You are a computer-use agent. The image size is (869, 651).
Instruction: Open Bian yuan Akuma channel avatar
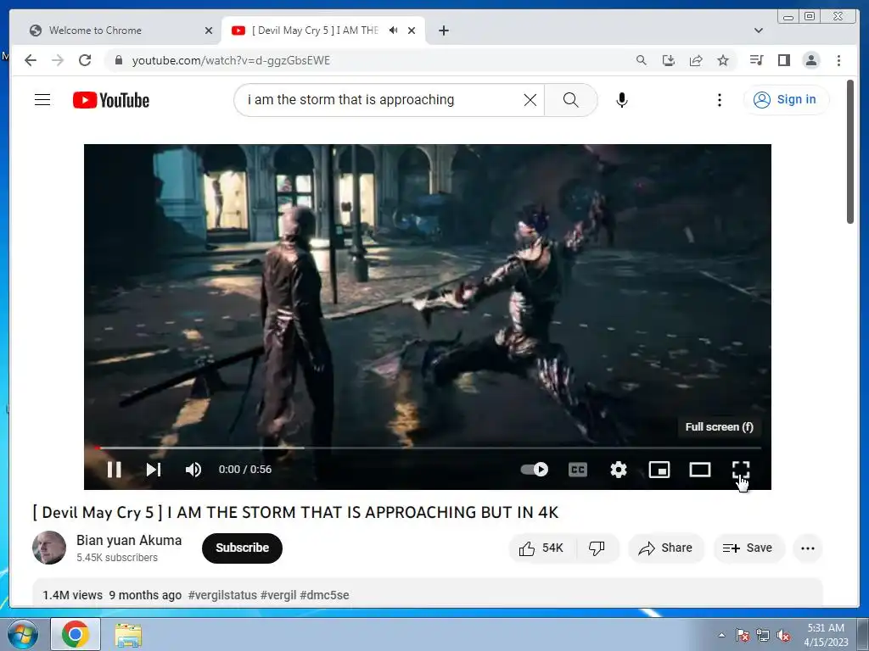tap(49, 548)
